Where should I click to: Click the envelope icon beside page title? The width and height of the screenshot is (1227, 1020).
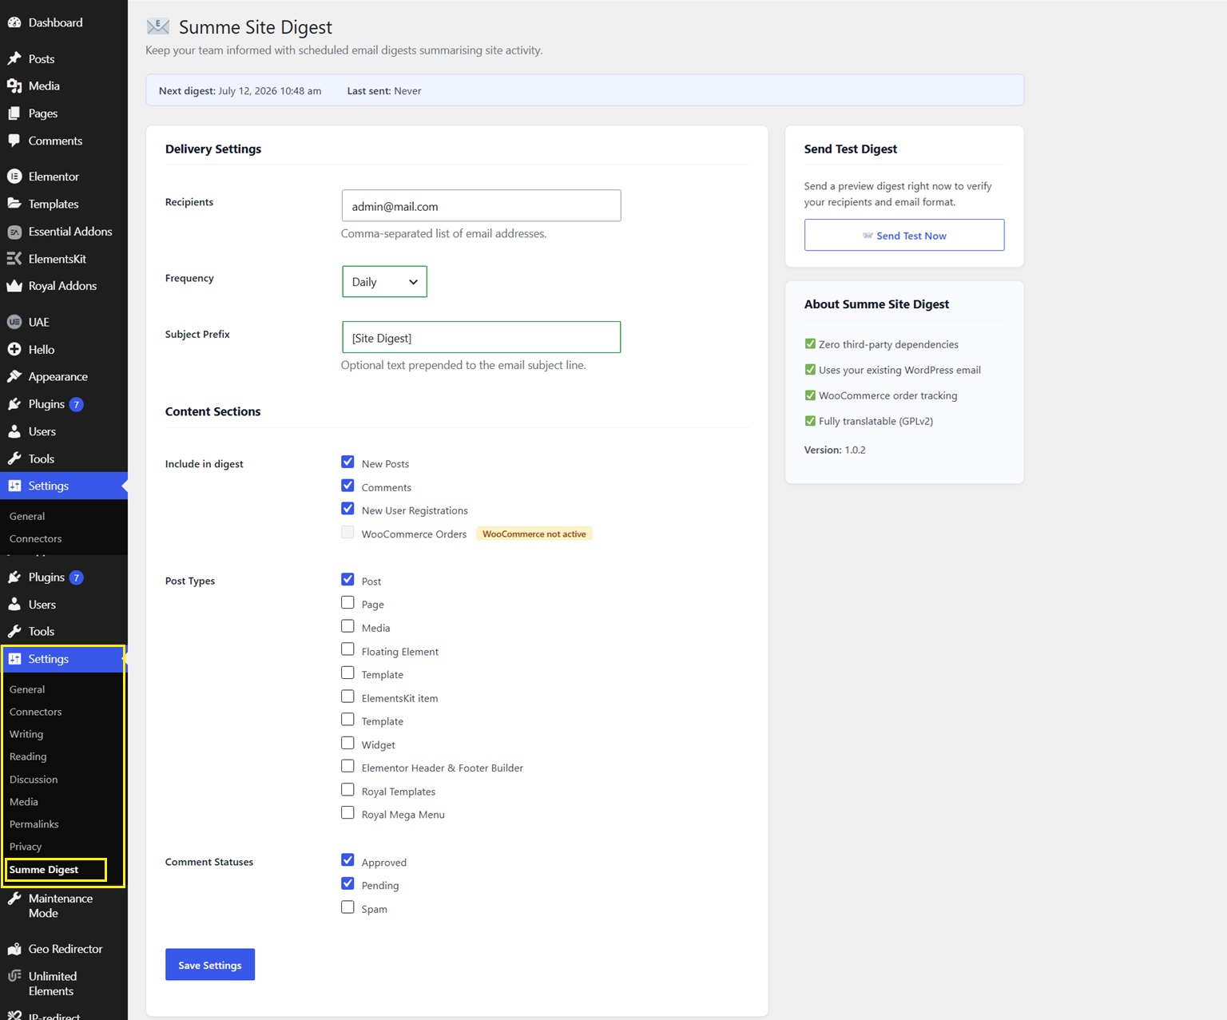click(x=158, y=27)
